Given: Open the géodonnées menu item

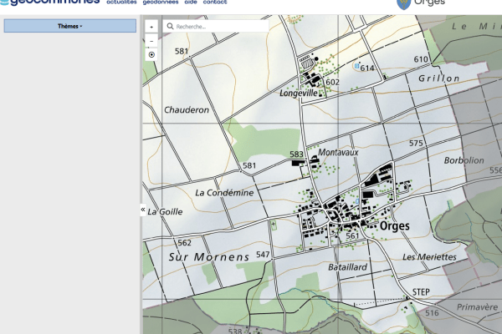Looking at the screenshot, I should [x=161, y=3].
